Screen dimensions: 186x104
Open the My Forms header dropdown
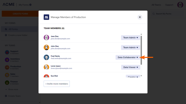click(x=25, y=5)
